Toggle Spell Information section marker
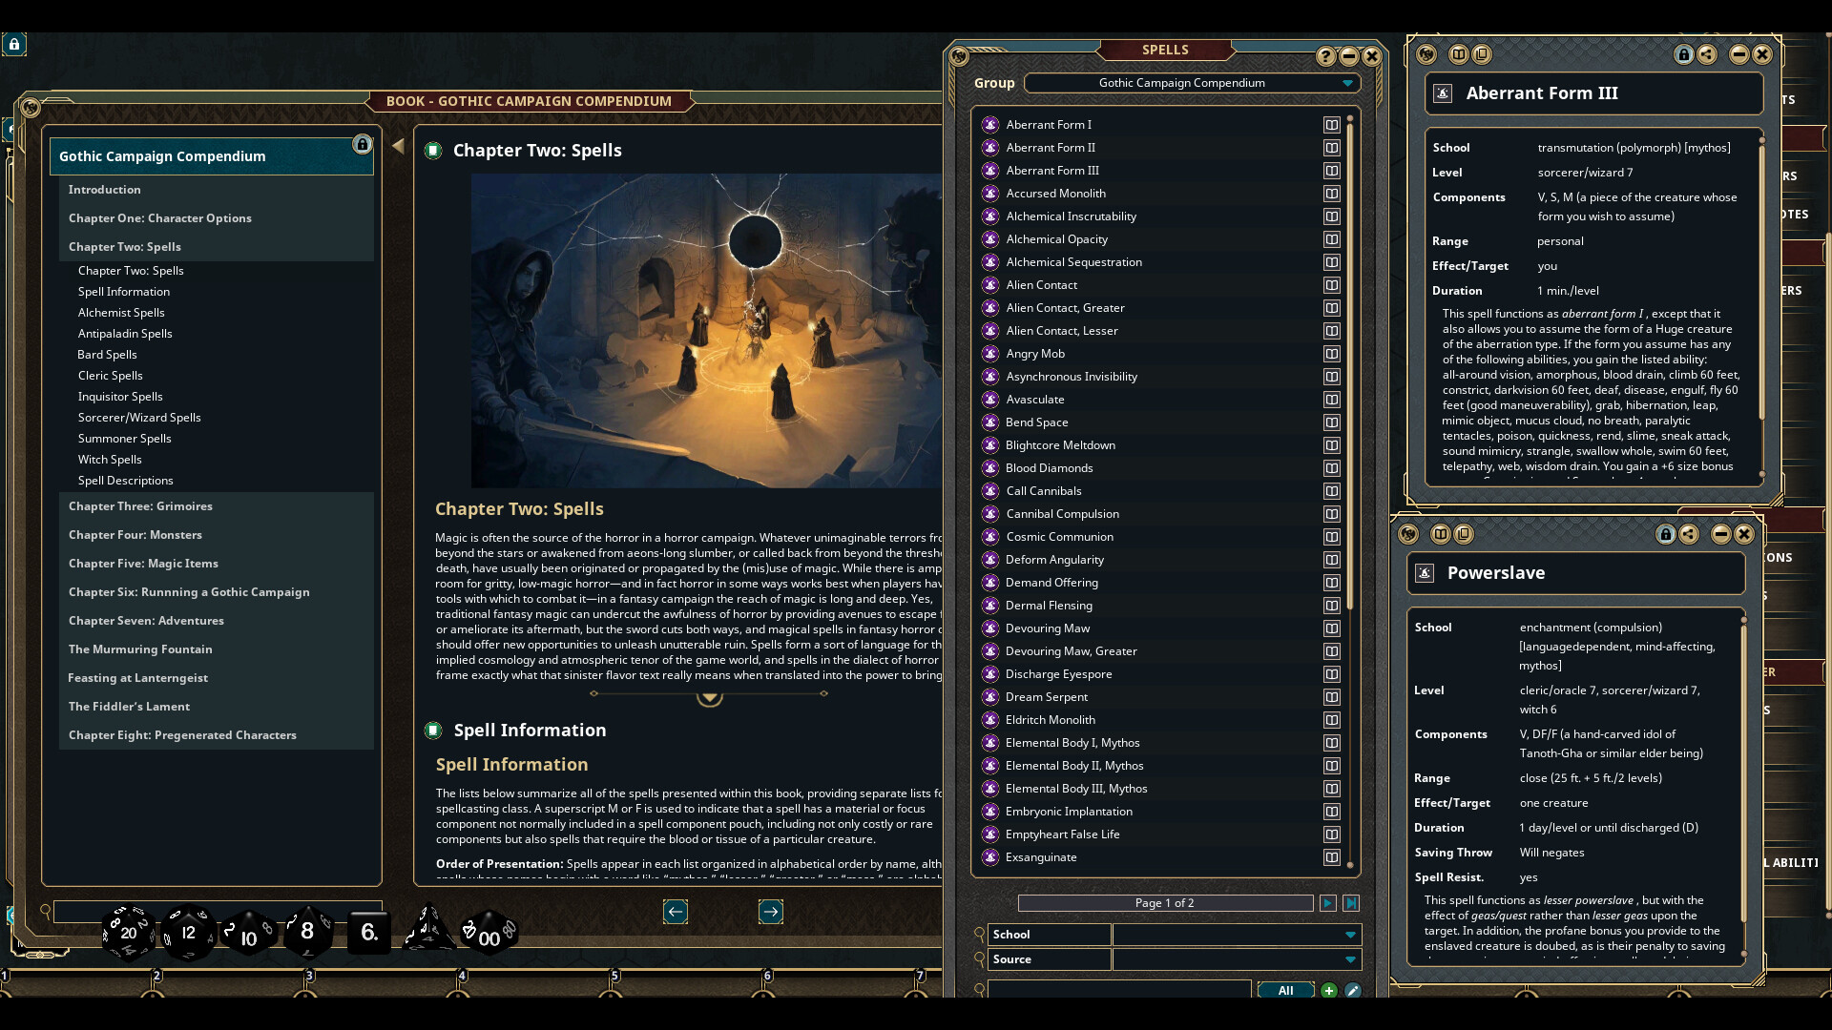The height and width of the screenshot is (1030, 1832). [433, 731]
